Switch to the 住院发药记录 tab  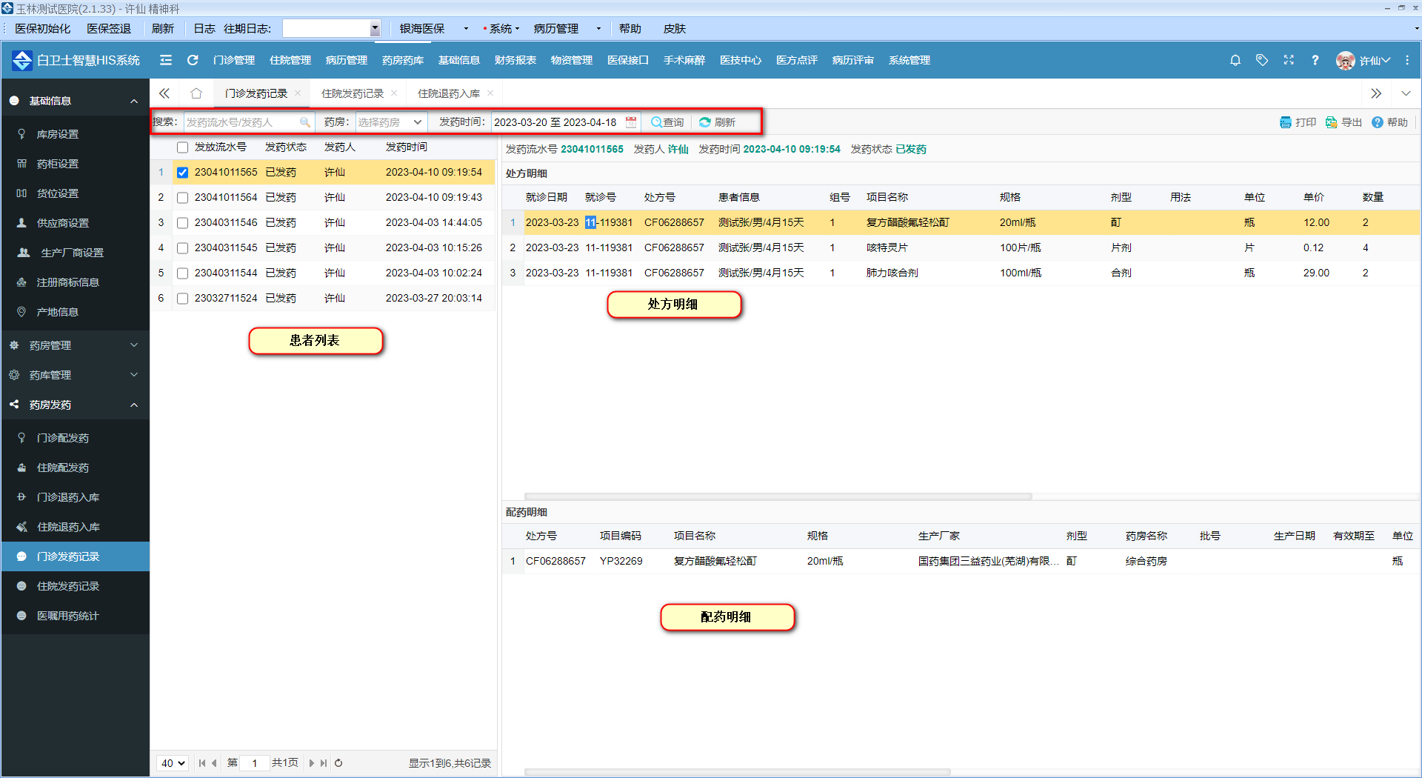(353, 93)
